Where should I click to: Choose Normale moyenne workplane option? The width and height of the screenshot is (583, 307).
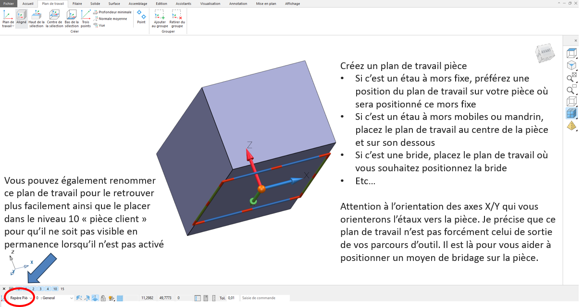pos(111,19)
